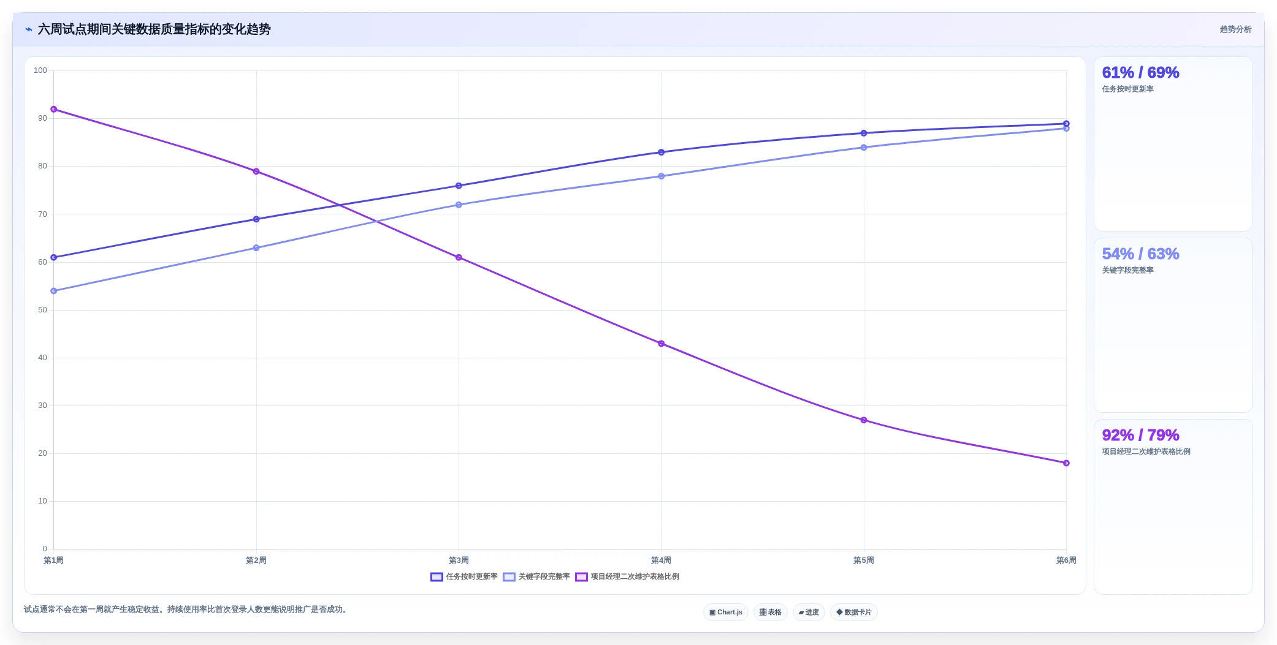The width and height of the screenshot is (1277, 645).
Task: Toggle the 项目经理二次维护表格比例 legend series
Action: tap(627, 577)
